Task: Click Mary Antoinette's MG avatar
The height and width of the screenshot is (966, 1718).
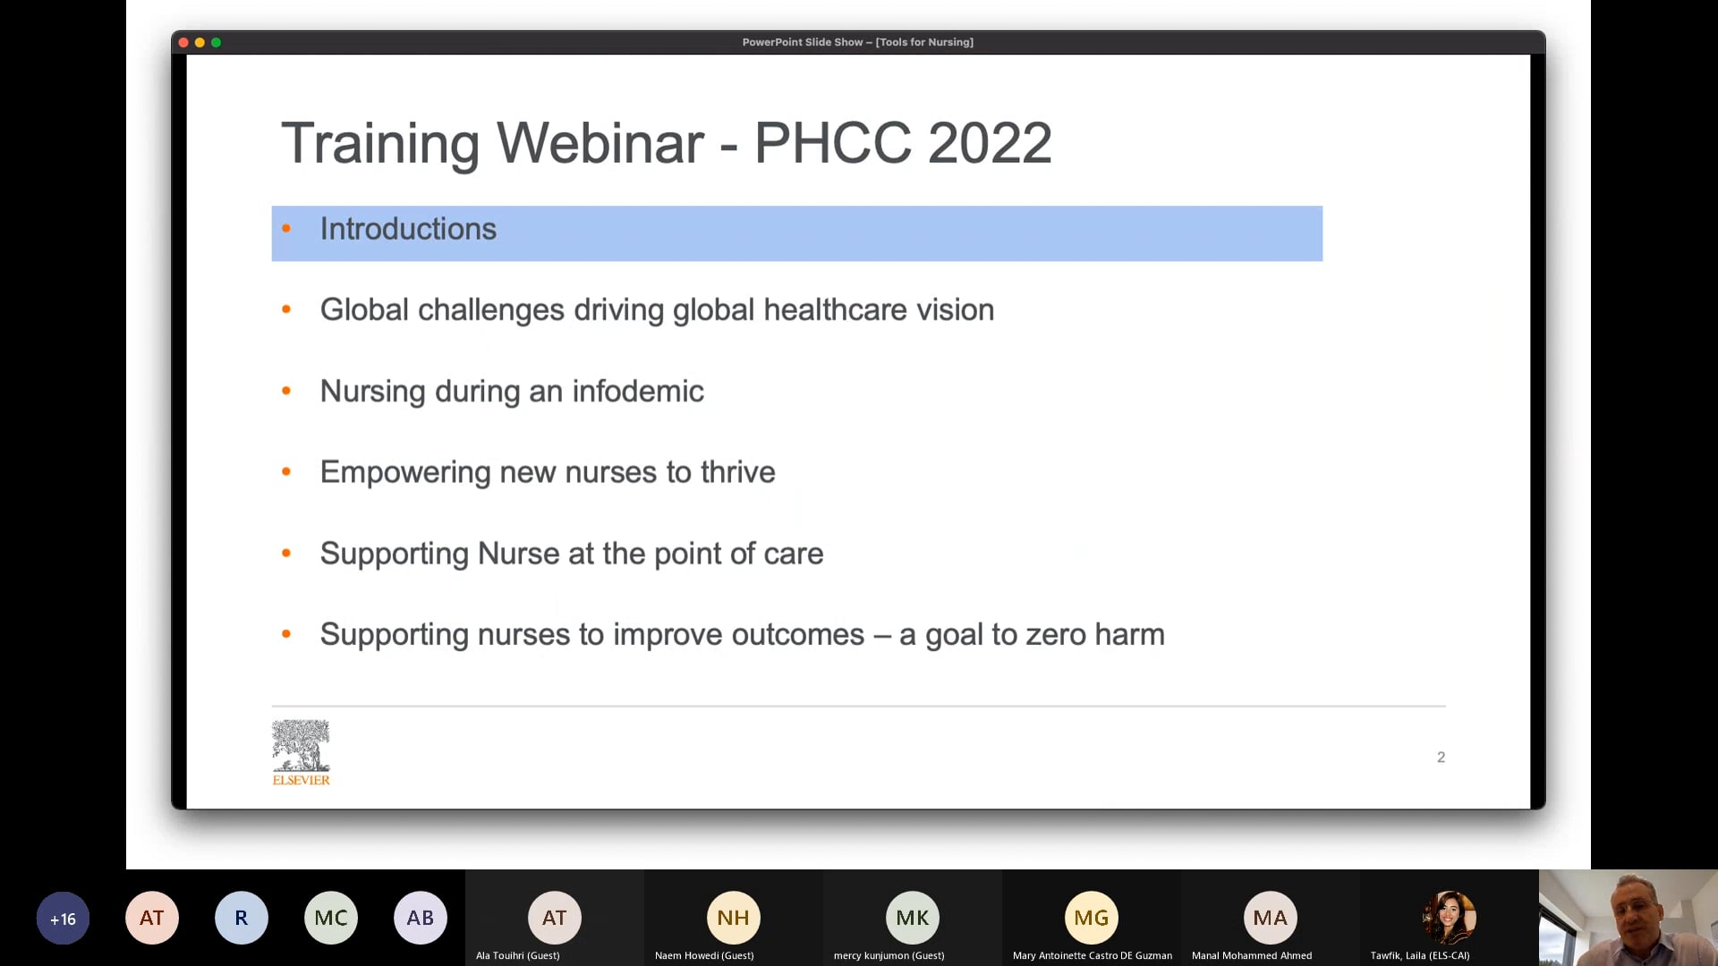Action: (1092, 918)
